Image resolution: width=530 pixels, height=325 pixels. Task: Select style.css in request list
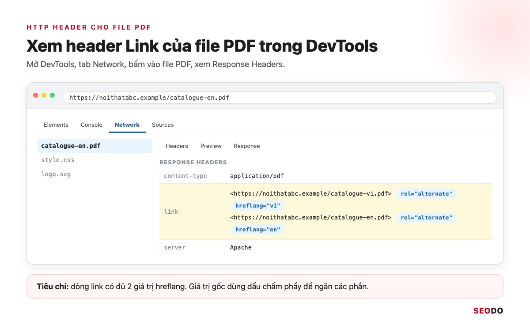pyautogui.click(x=95, y=160)
